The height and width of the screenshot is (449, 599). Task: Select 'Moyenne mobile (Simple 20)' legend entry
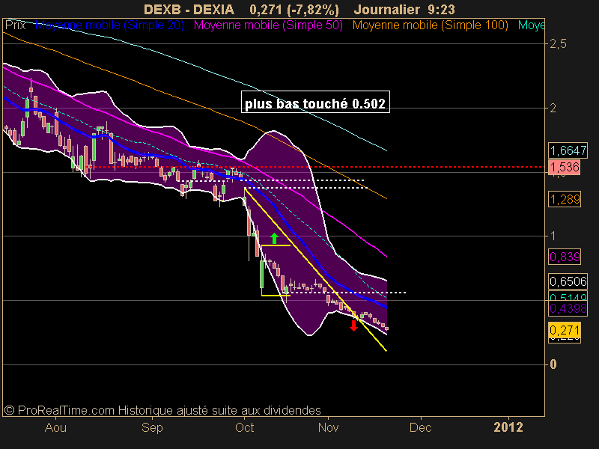(x=109, y=25)
